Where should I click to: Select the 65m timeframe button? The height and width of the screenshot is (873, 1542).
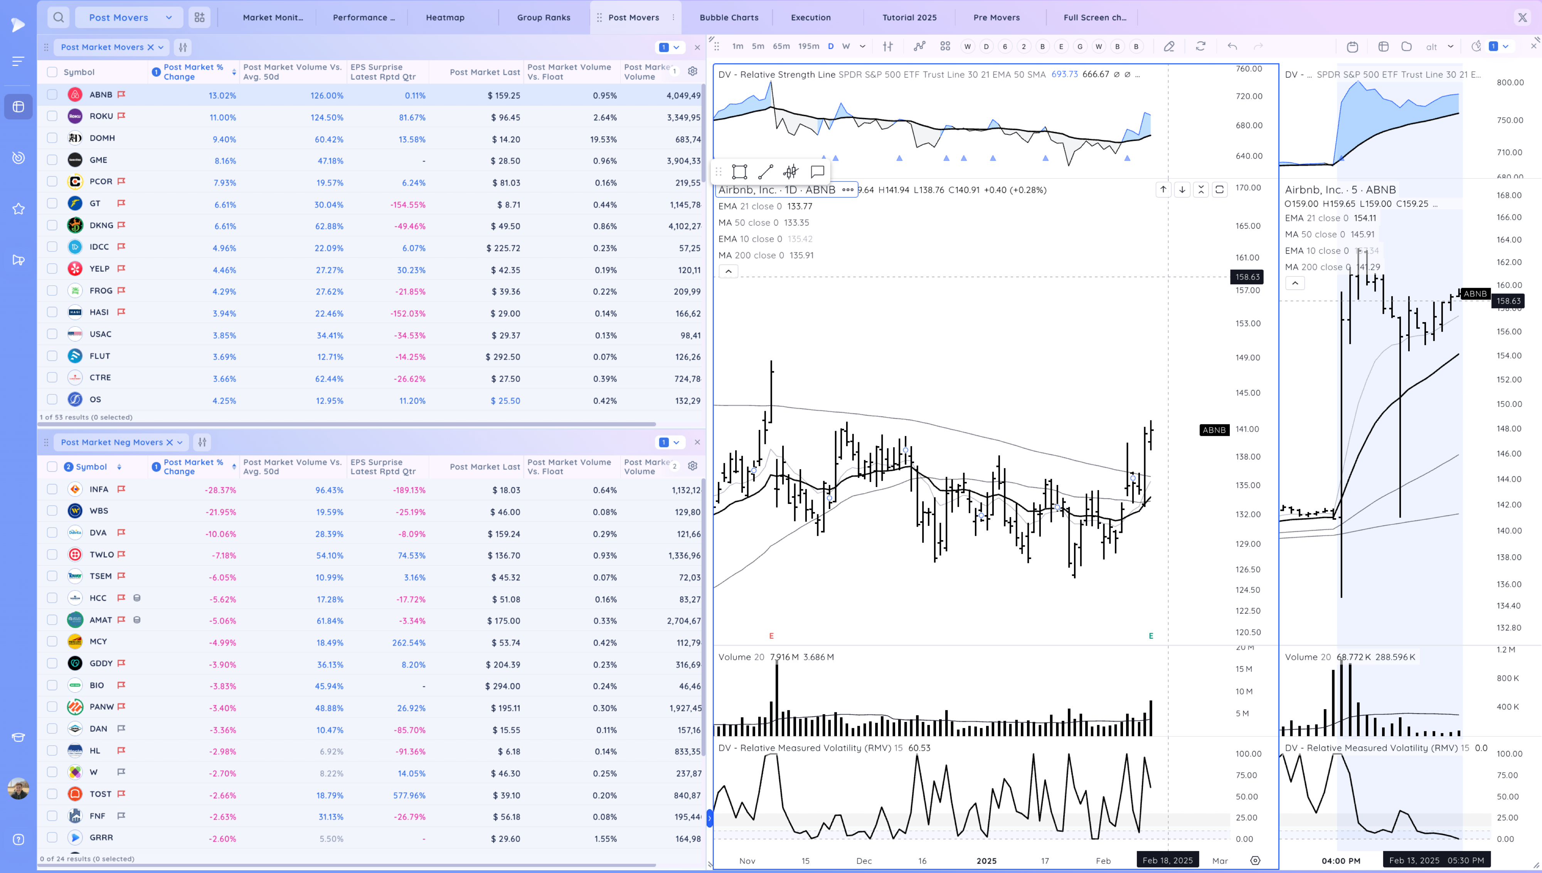(x=781, y=46)
